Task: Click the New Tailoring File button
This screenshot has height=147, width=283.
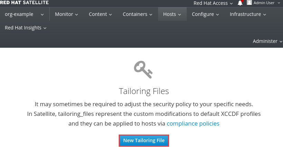Action: point(144,140)
